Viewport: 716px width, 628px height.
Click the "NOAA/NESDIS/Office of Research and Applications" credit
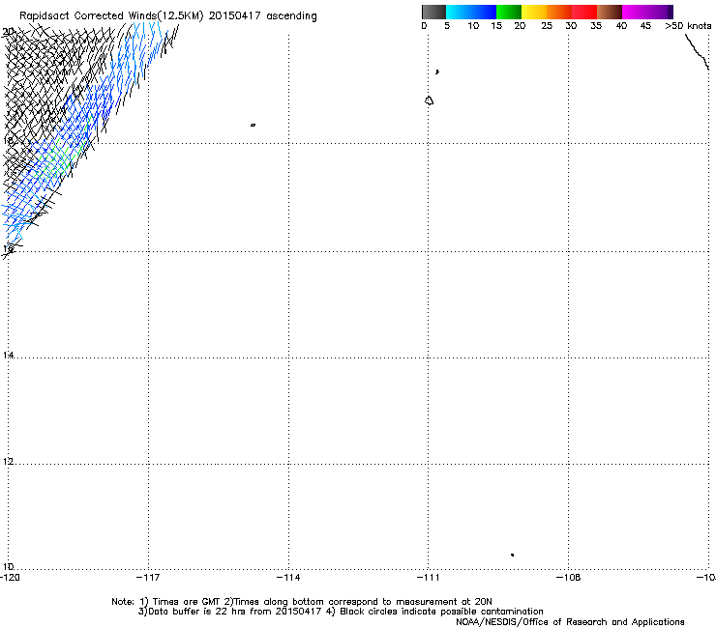(570, 622)
